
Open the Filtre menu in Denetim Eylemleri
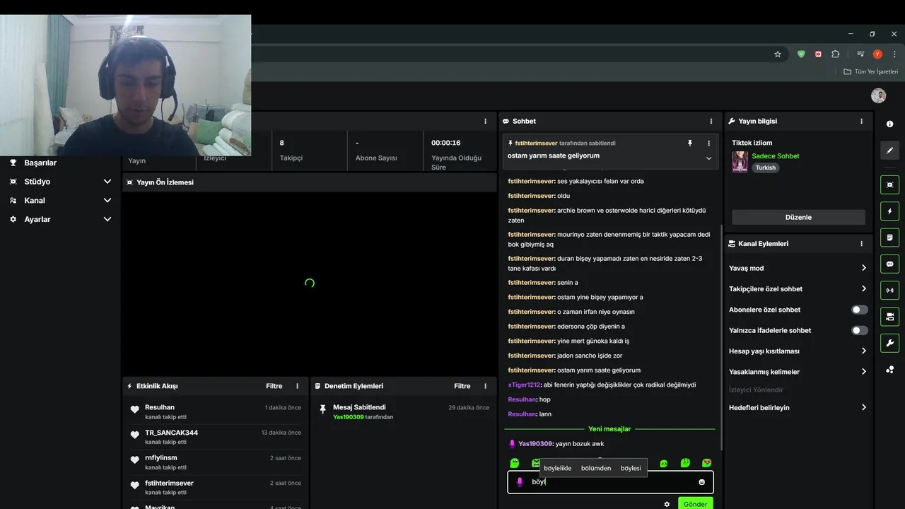(462, 386)
